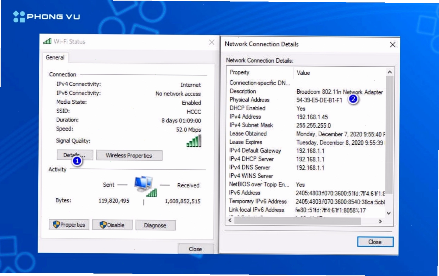Click the Details... button
The width and height of the screenshot is (439, 276).
(x=75, y=155)
